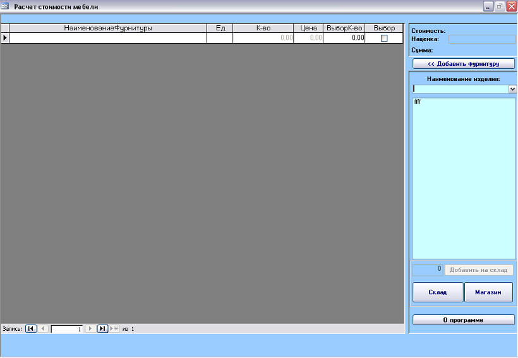
Task: Click the quantity field showing 0
Action: (x=427, y=270)
